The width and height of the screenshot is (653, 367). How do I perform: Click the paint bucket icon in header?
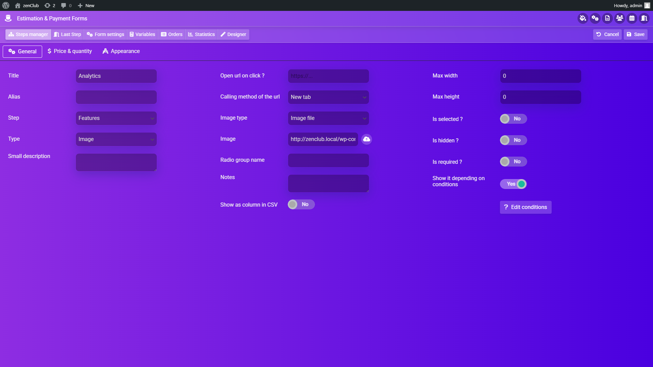[583, 18]
